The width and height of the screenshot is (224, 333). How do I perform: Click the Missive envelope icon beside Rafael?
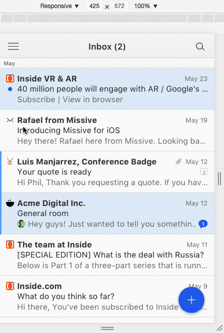coord(10,120)
